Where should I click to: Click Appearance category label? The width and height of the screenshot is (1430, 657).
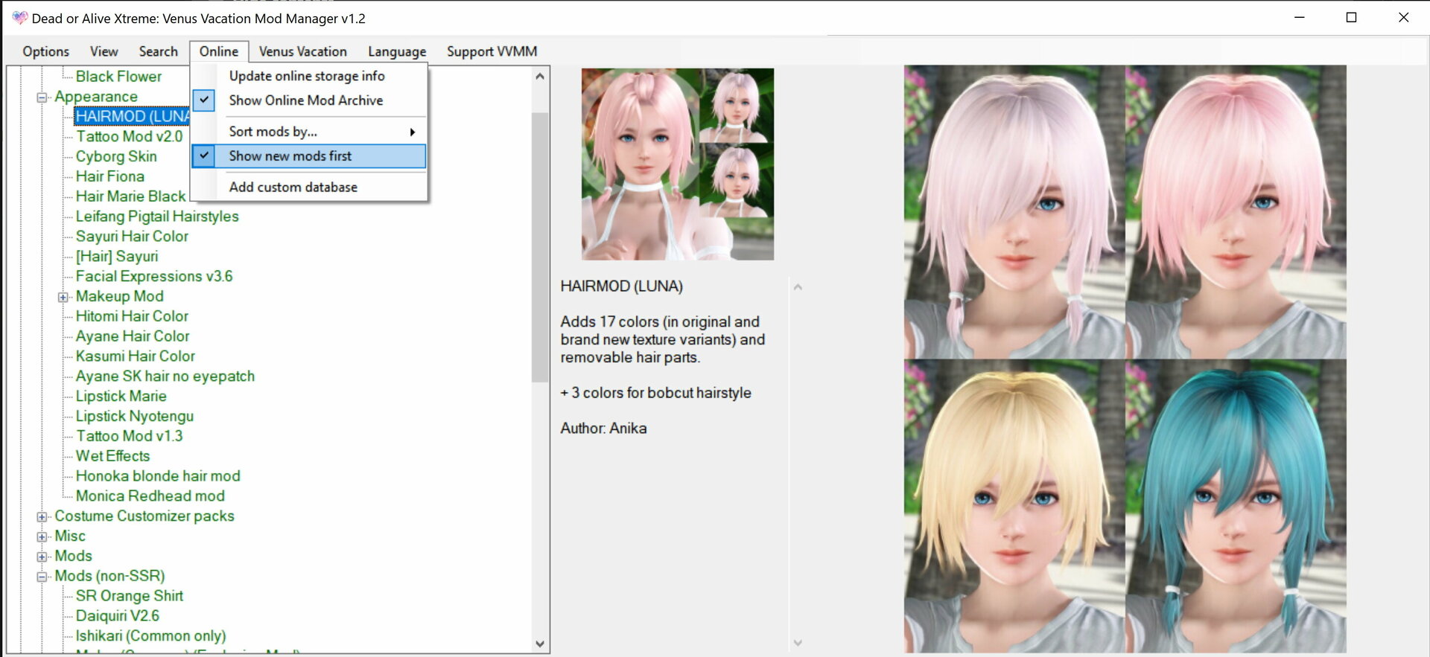tap(96, 97)
